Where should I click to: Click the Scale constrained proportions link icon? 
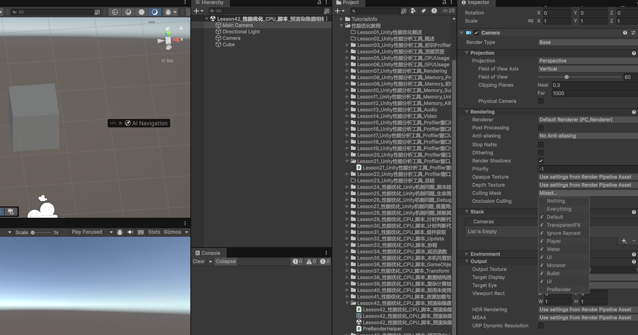531,21
